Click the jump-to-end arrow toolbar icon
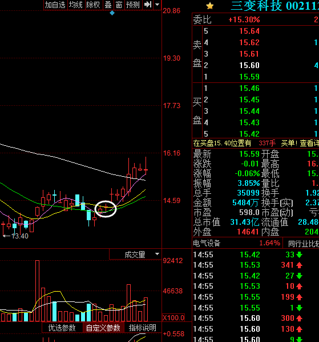Screen dimensions: 319x342 (x=148, y=5)
